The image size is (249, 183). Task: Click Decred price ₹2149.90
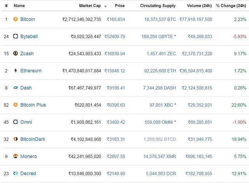116,174
